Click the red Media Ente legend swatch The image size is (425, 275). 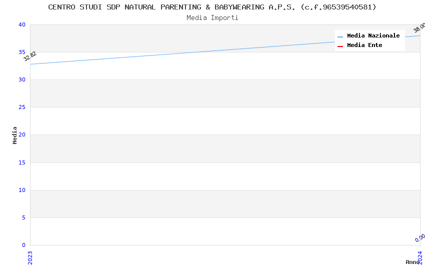(x=340, y=46)
